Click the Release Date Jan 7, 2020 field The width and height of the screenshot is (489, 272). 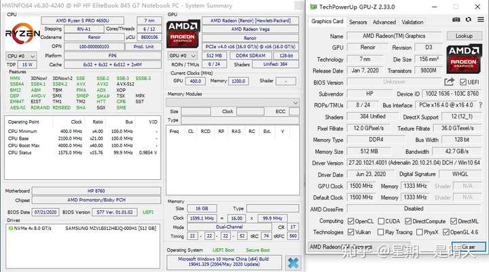365,71
